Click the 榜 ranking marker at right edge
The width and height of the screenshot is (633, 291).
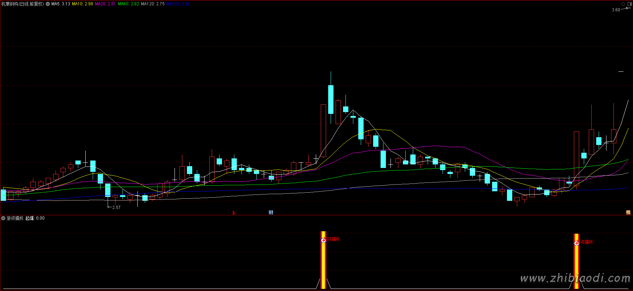628,213
